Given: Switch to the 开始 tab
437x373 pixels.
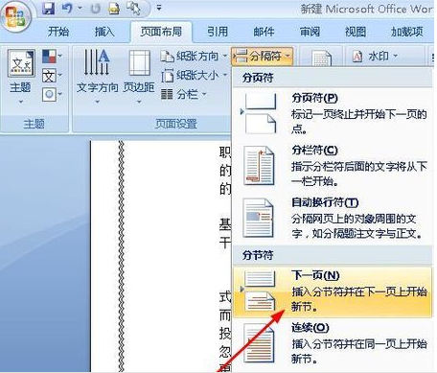Looking at the screenshot, I should pyautogui.click(x=58, y=32).
